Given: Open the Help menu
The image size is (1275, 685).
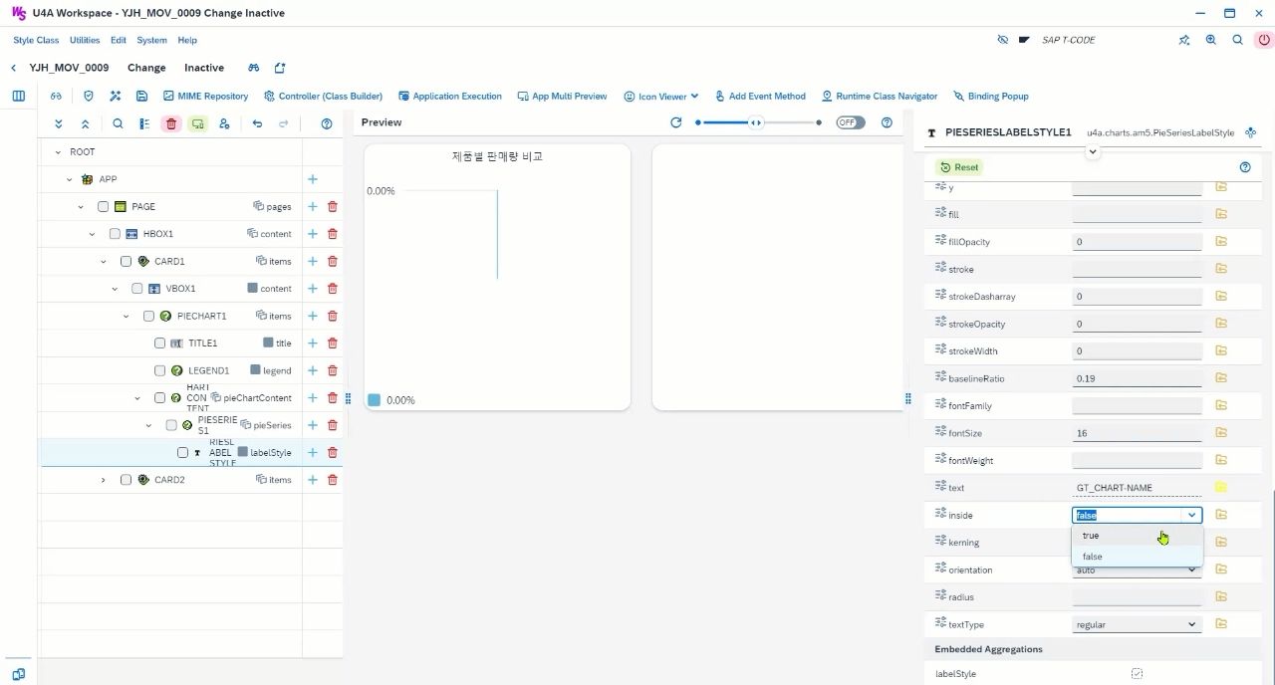Looking at the screenshot, I should 187,40.
